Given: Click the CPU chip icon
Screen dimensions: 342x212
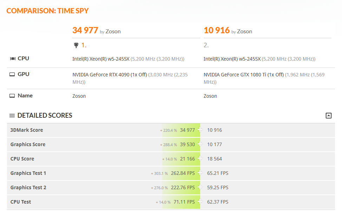Looking at the screenshot, I should (x=13, y=59).
